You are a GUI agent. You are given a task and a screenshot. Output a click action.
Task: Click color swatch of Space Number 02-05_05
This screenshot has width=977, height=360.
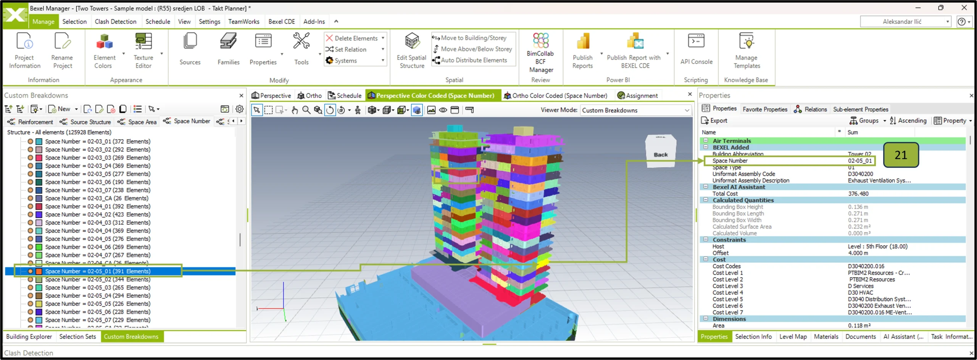click(39, 304)
